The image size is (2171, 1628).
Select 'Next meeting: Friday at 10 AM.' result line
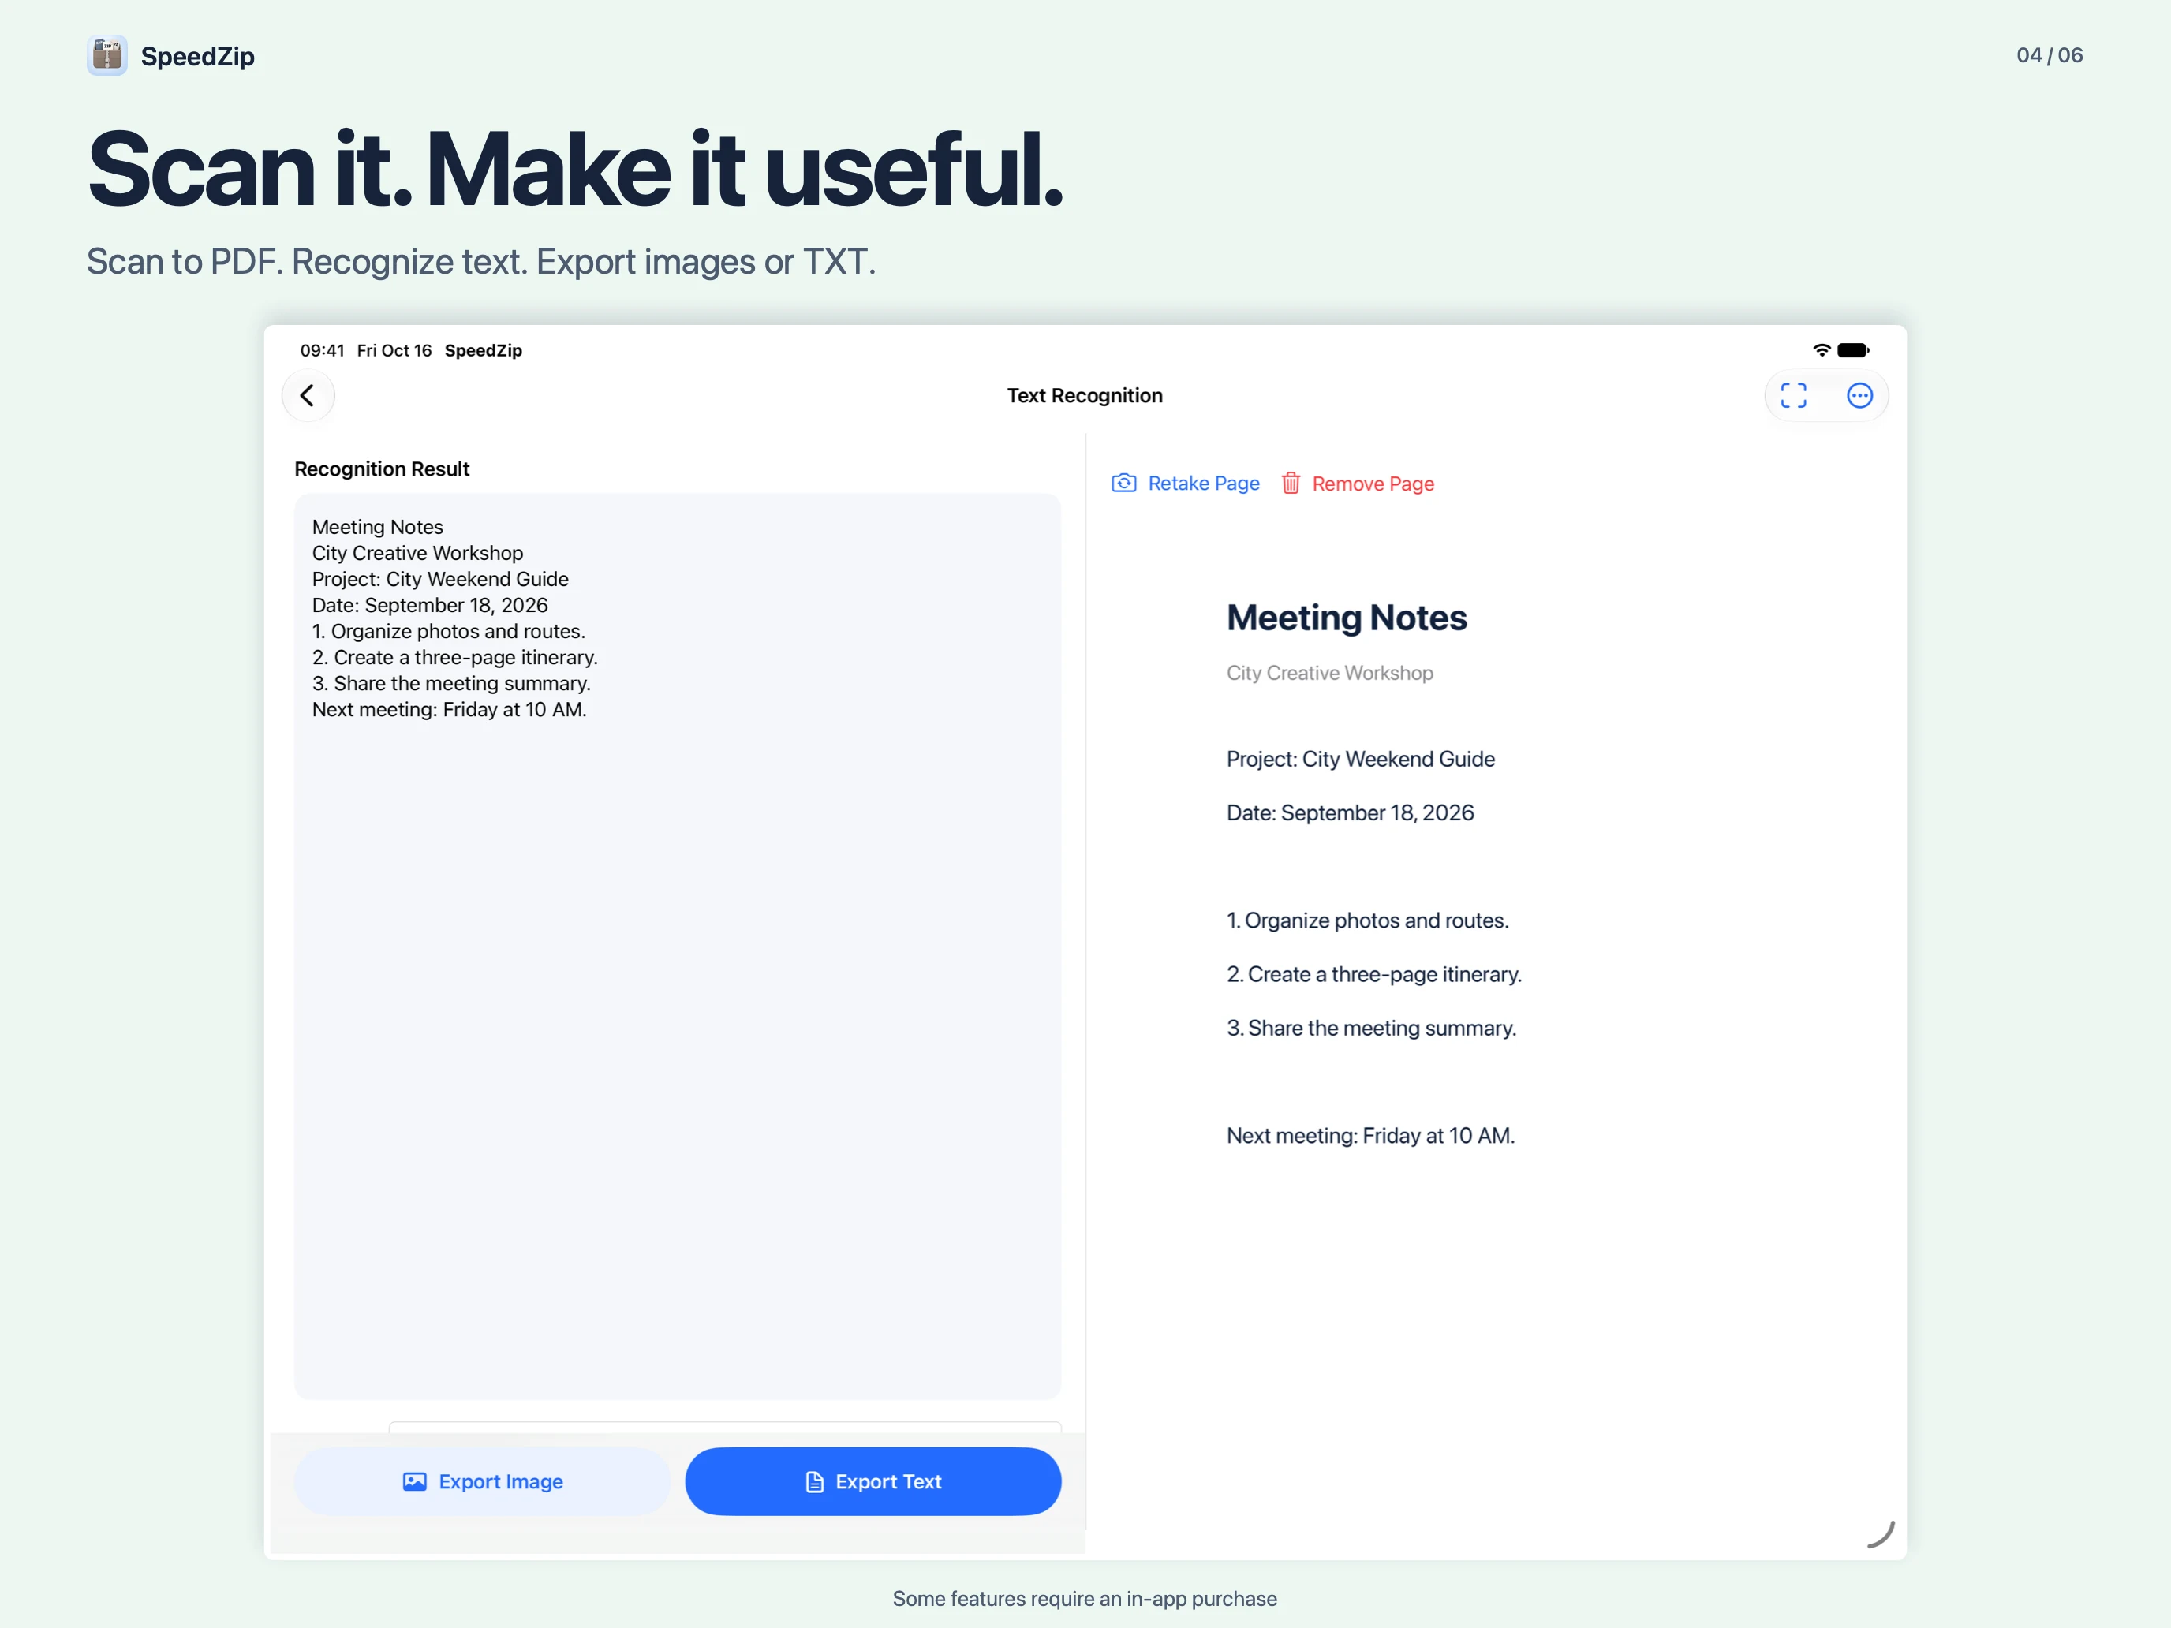[450, 710]
